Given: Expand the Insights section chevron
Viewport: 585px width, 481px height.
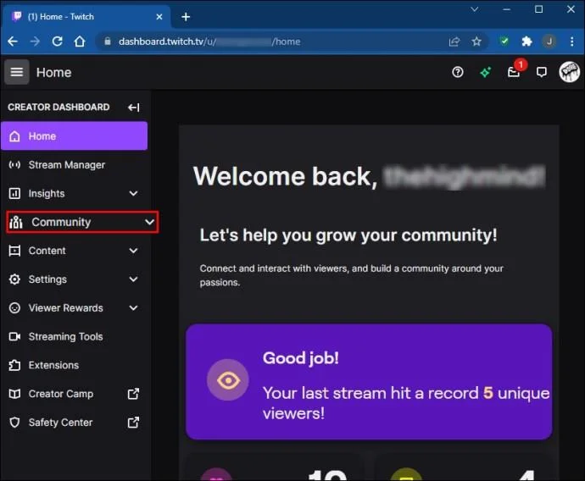Looking at the screenshot, I should pyautogui.click(x=133, y=193).
